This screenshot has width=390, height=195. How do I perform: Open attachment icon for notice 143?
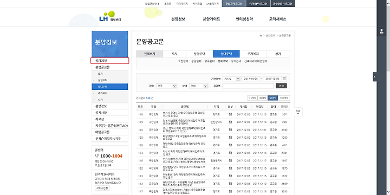point(230,184)
